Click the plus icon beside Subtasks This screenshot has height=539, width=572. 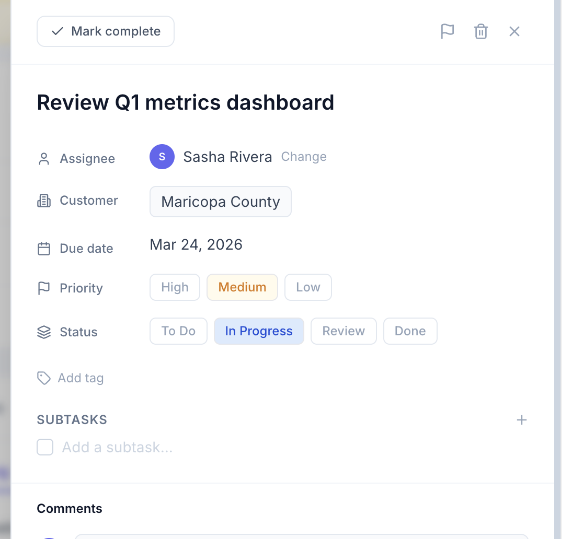point(521,420)
